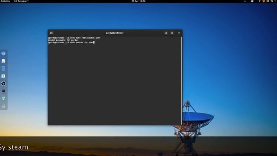Click the orange indicator icon in top bar
Image resolution: width=277 pixels, height=156 pixels.
264,1
